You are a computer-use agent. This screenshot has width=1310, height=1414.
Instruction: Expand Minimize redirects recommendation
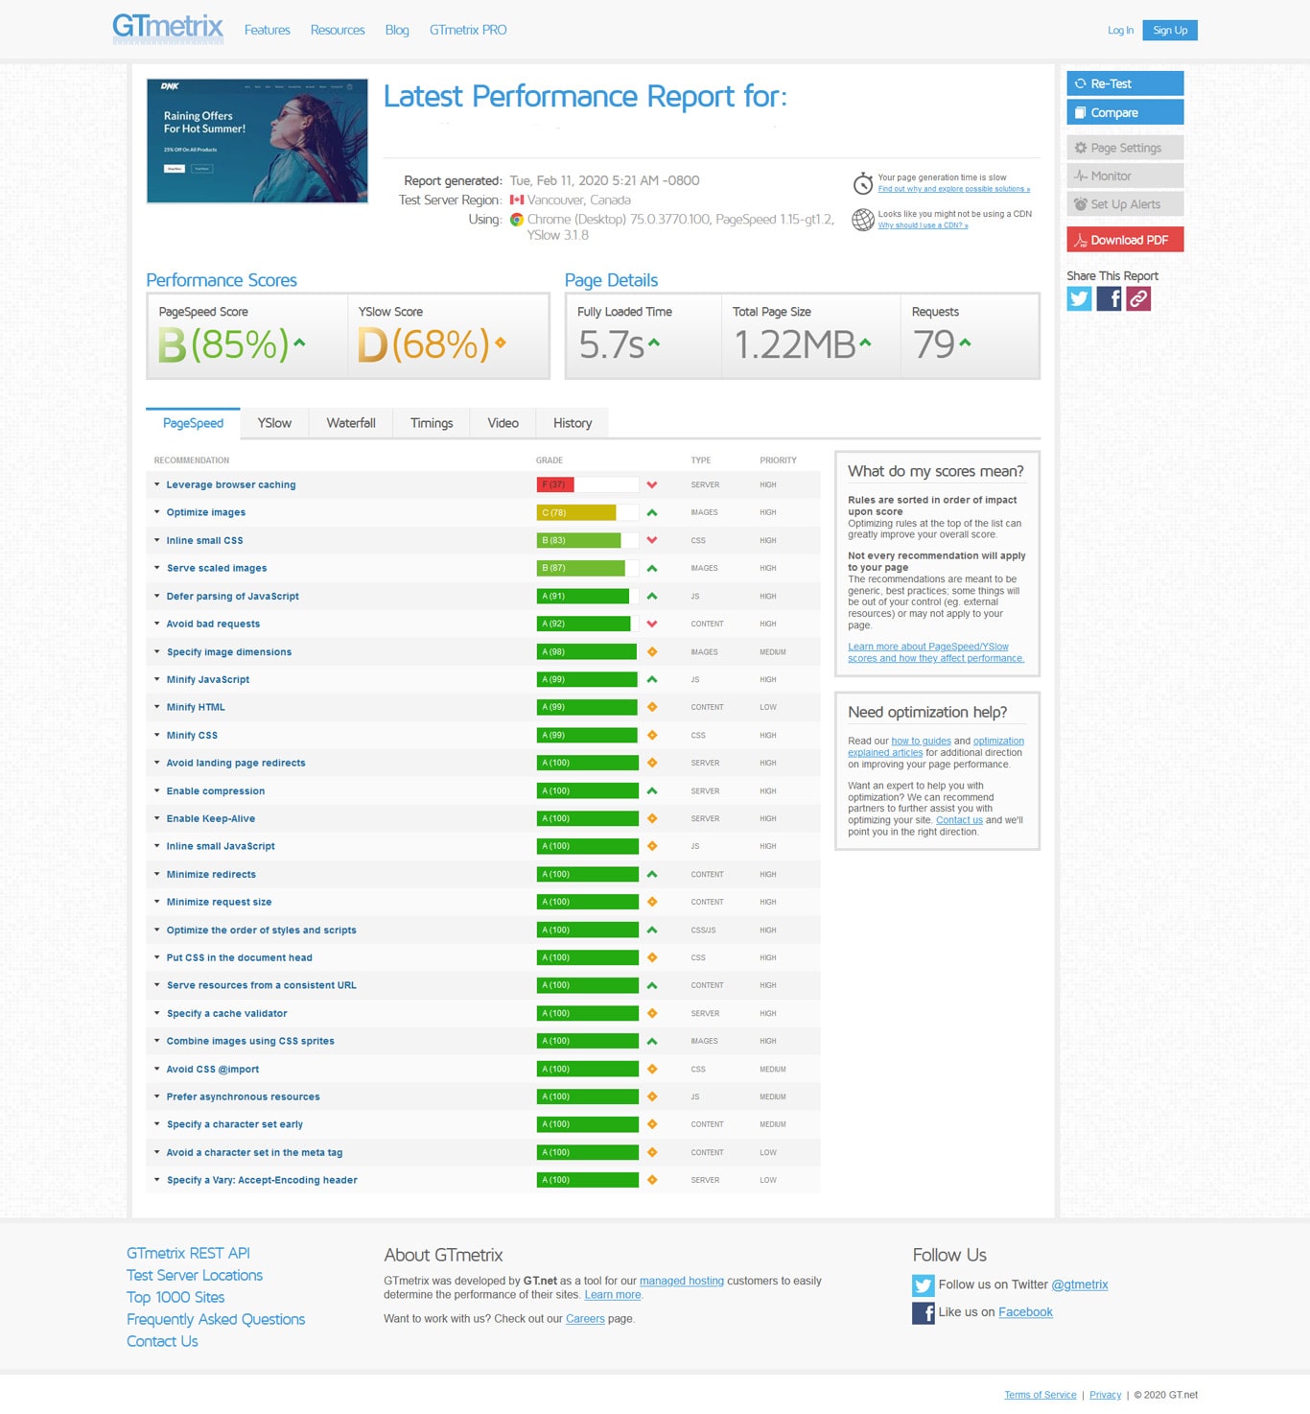(x=211, y=874)
